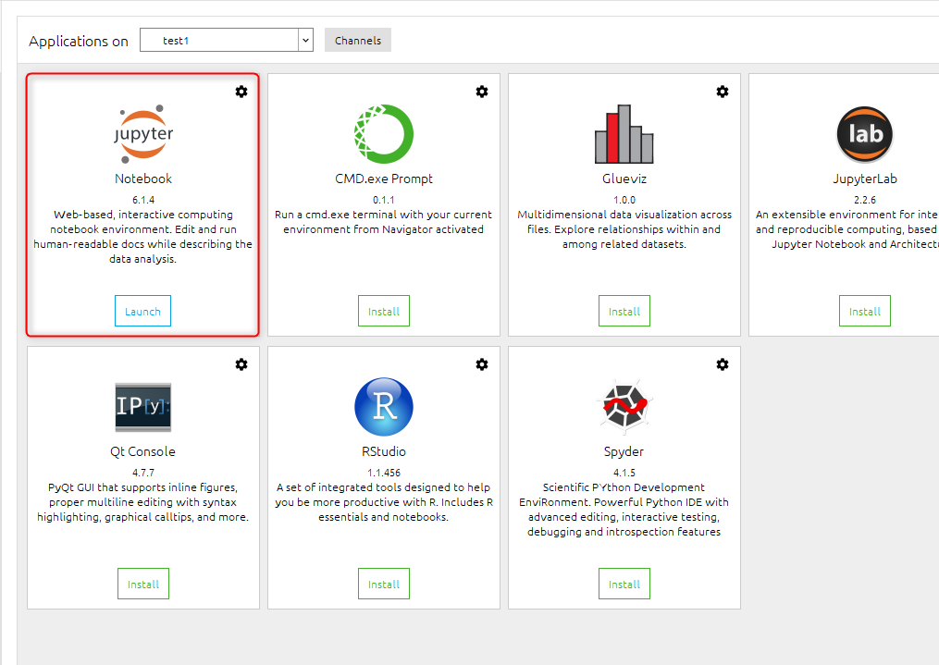This screenshot has width=939, height=665.
Task: Click the CMD.exe Prompt title text
Action: tap(384, 179)
